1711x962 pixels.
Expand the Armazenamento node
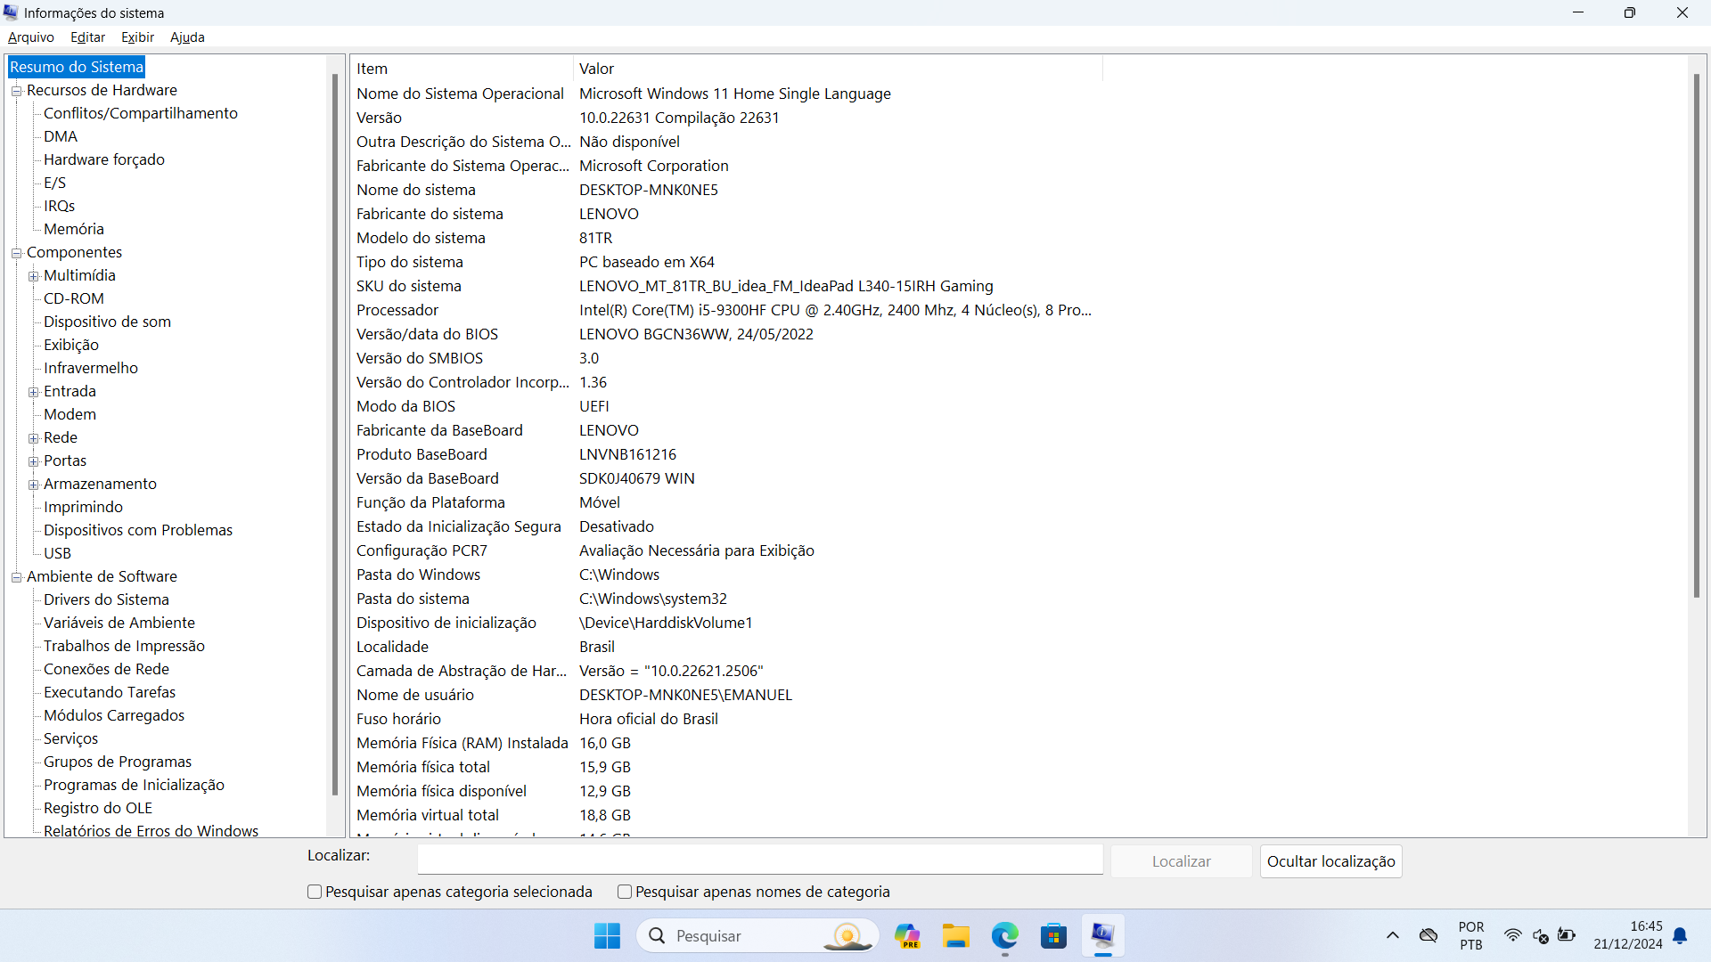point(33,485)
